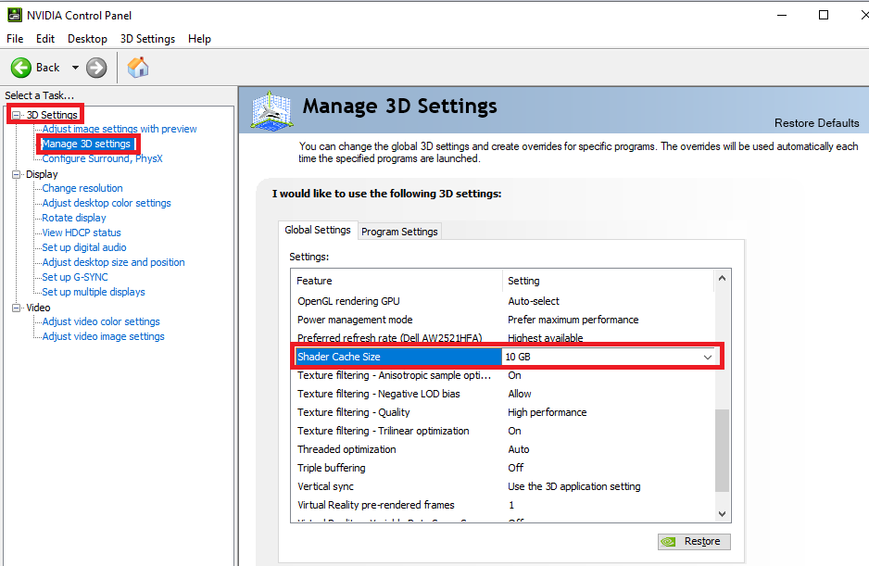
Task: Collapse the Display tree node
Action: 16,174
